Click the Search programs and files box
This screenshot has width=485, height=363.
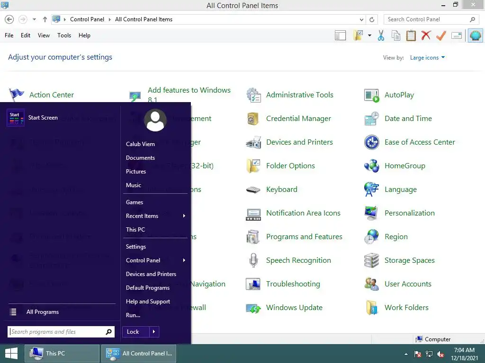point(61,332)
